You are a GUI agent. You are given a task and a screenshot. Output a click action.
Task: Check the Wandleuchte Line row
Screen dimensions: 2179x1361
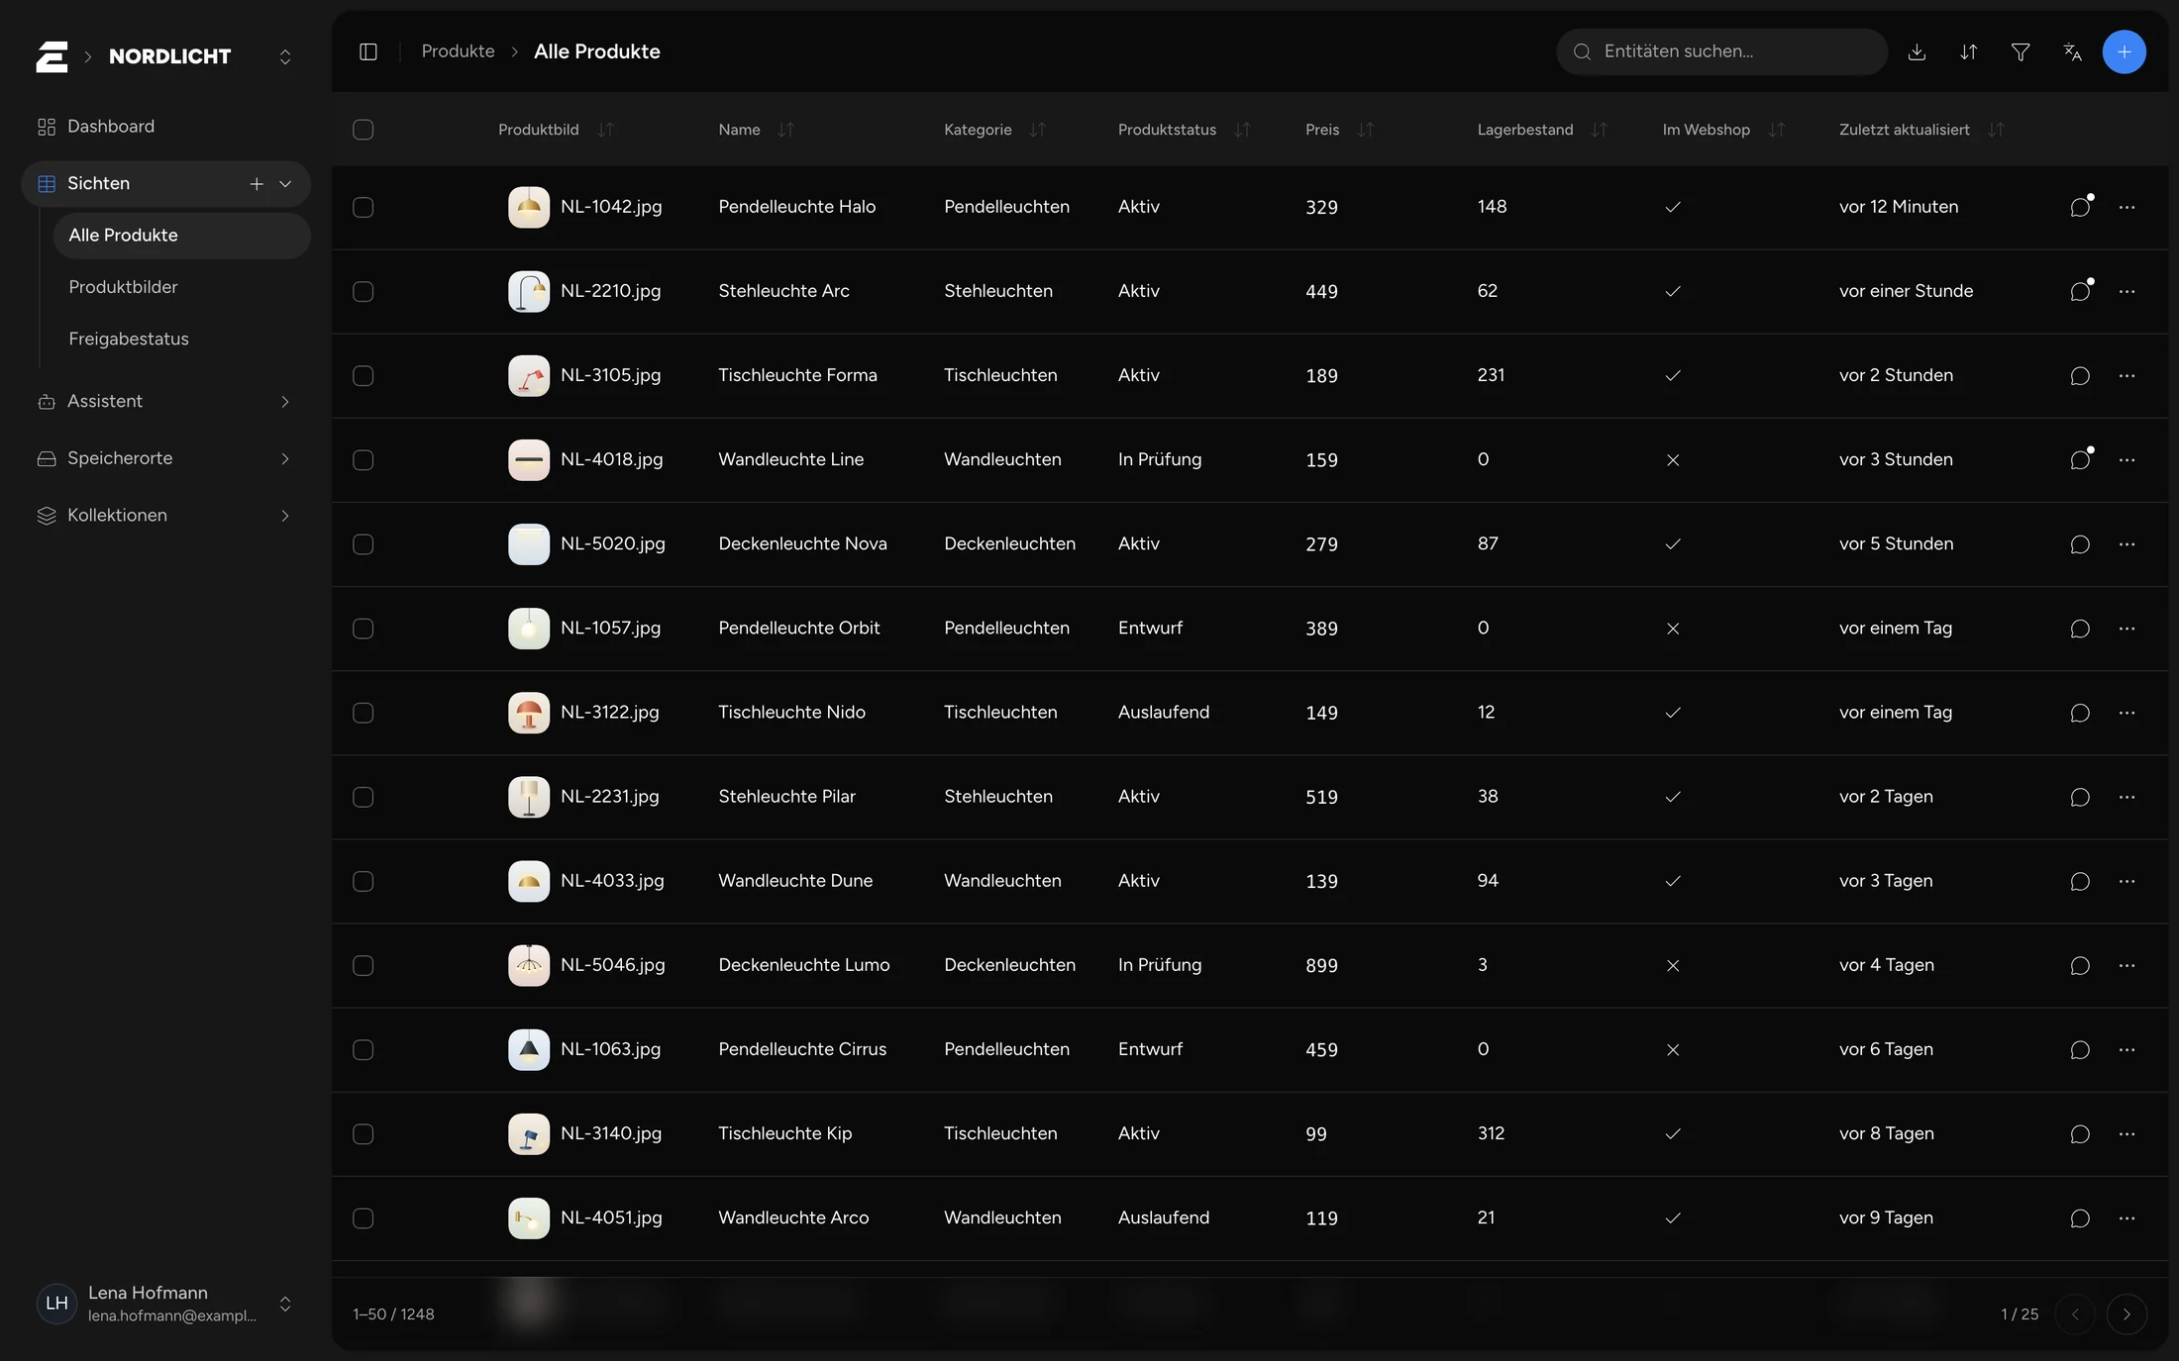point(363,459)
